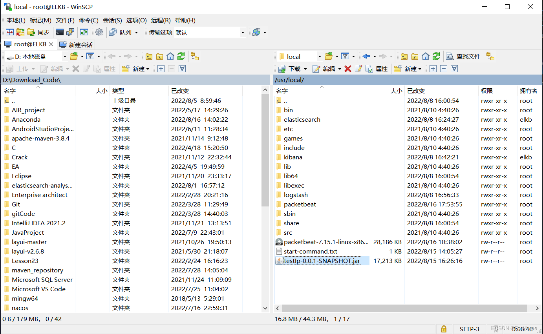Open the 下载 download dropdown arrow
Image resolution: width=543 pixels, height=334 pixels.
click(x=305, y=69)
